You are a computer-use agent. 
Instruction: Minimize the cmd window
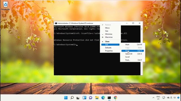127,23
